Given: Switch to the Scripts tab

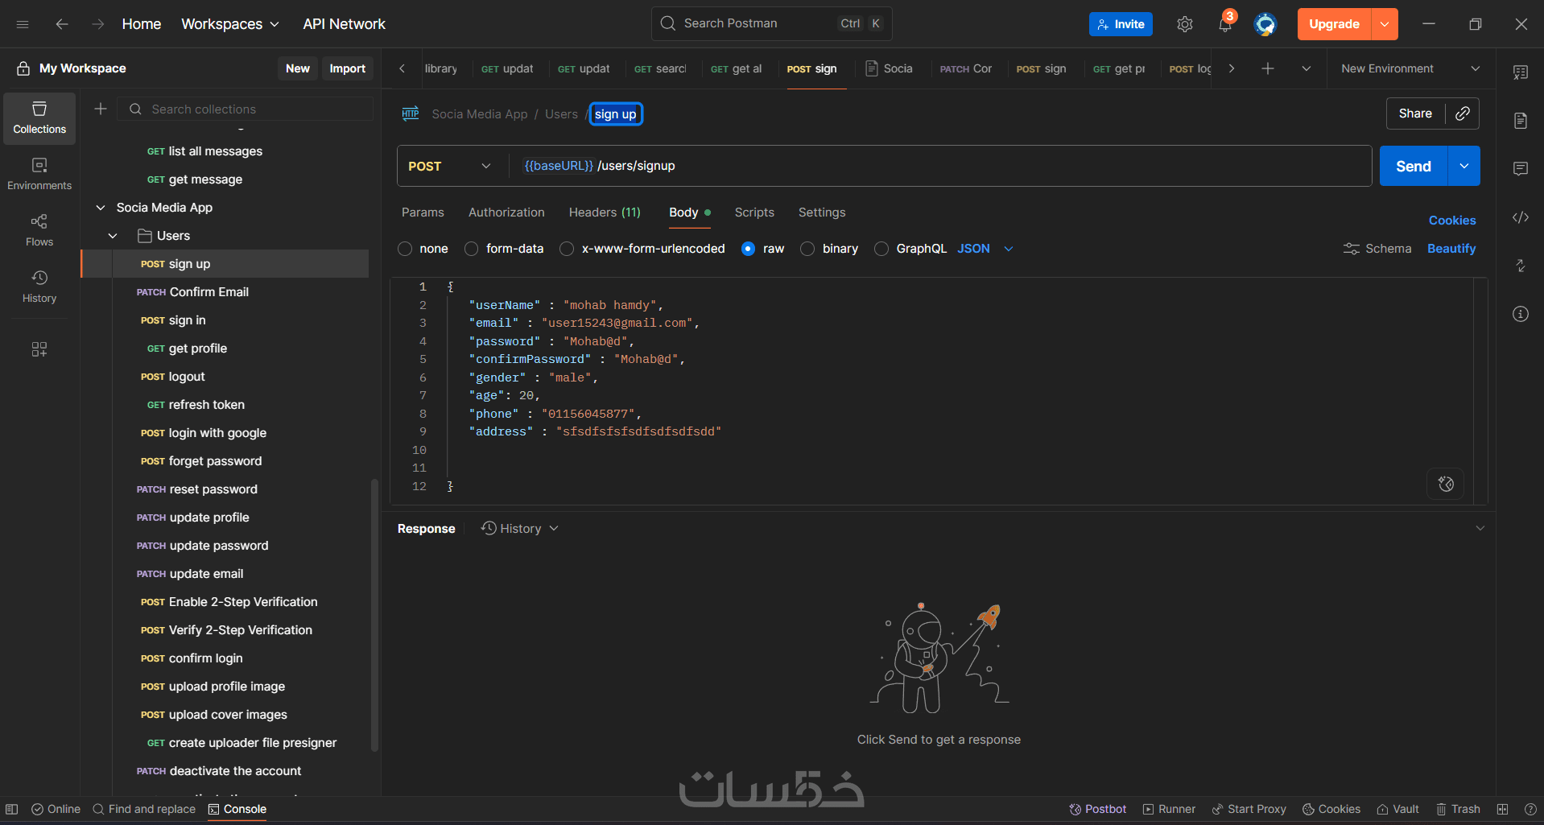Looking at the screenshot, I should pyautogui.click(x=754, y=212).
